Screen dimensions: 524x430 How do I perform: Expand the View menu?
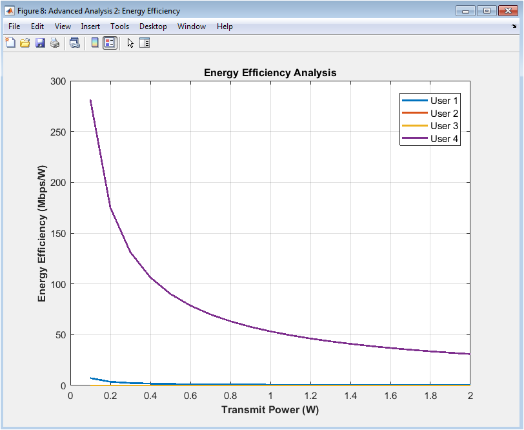pos(63,26)
